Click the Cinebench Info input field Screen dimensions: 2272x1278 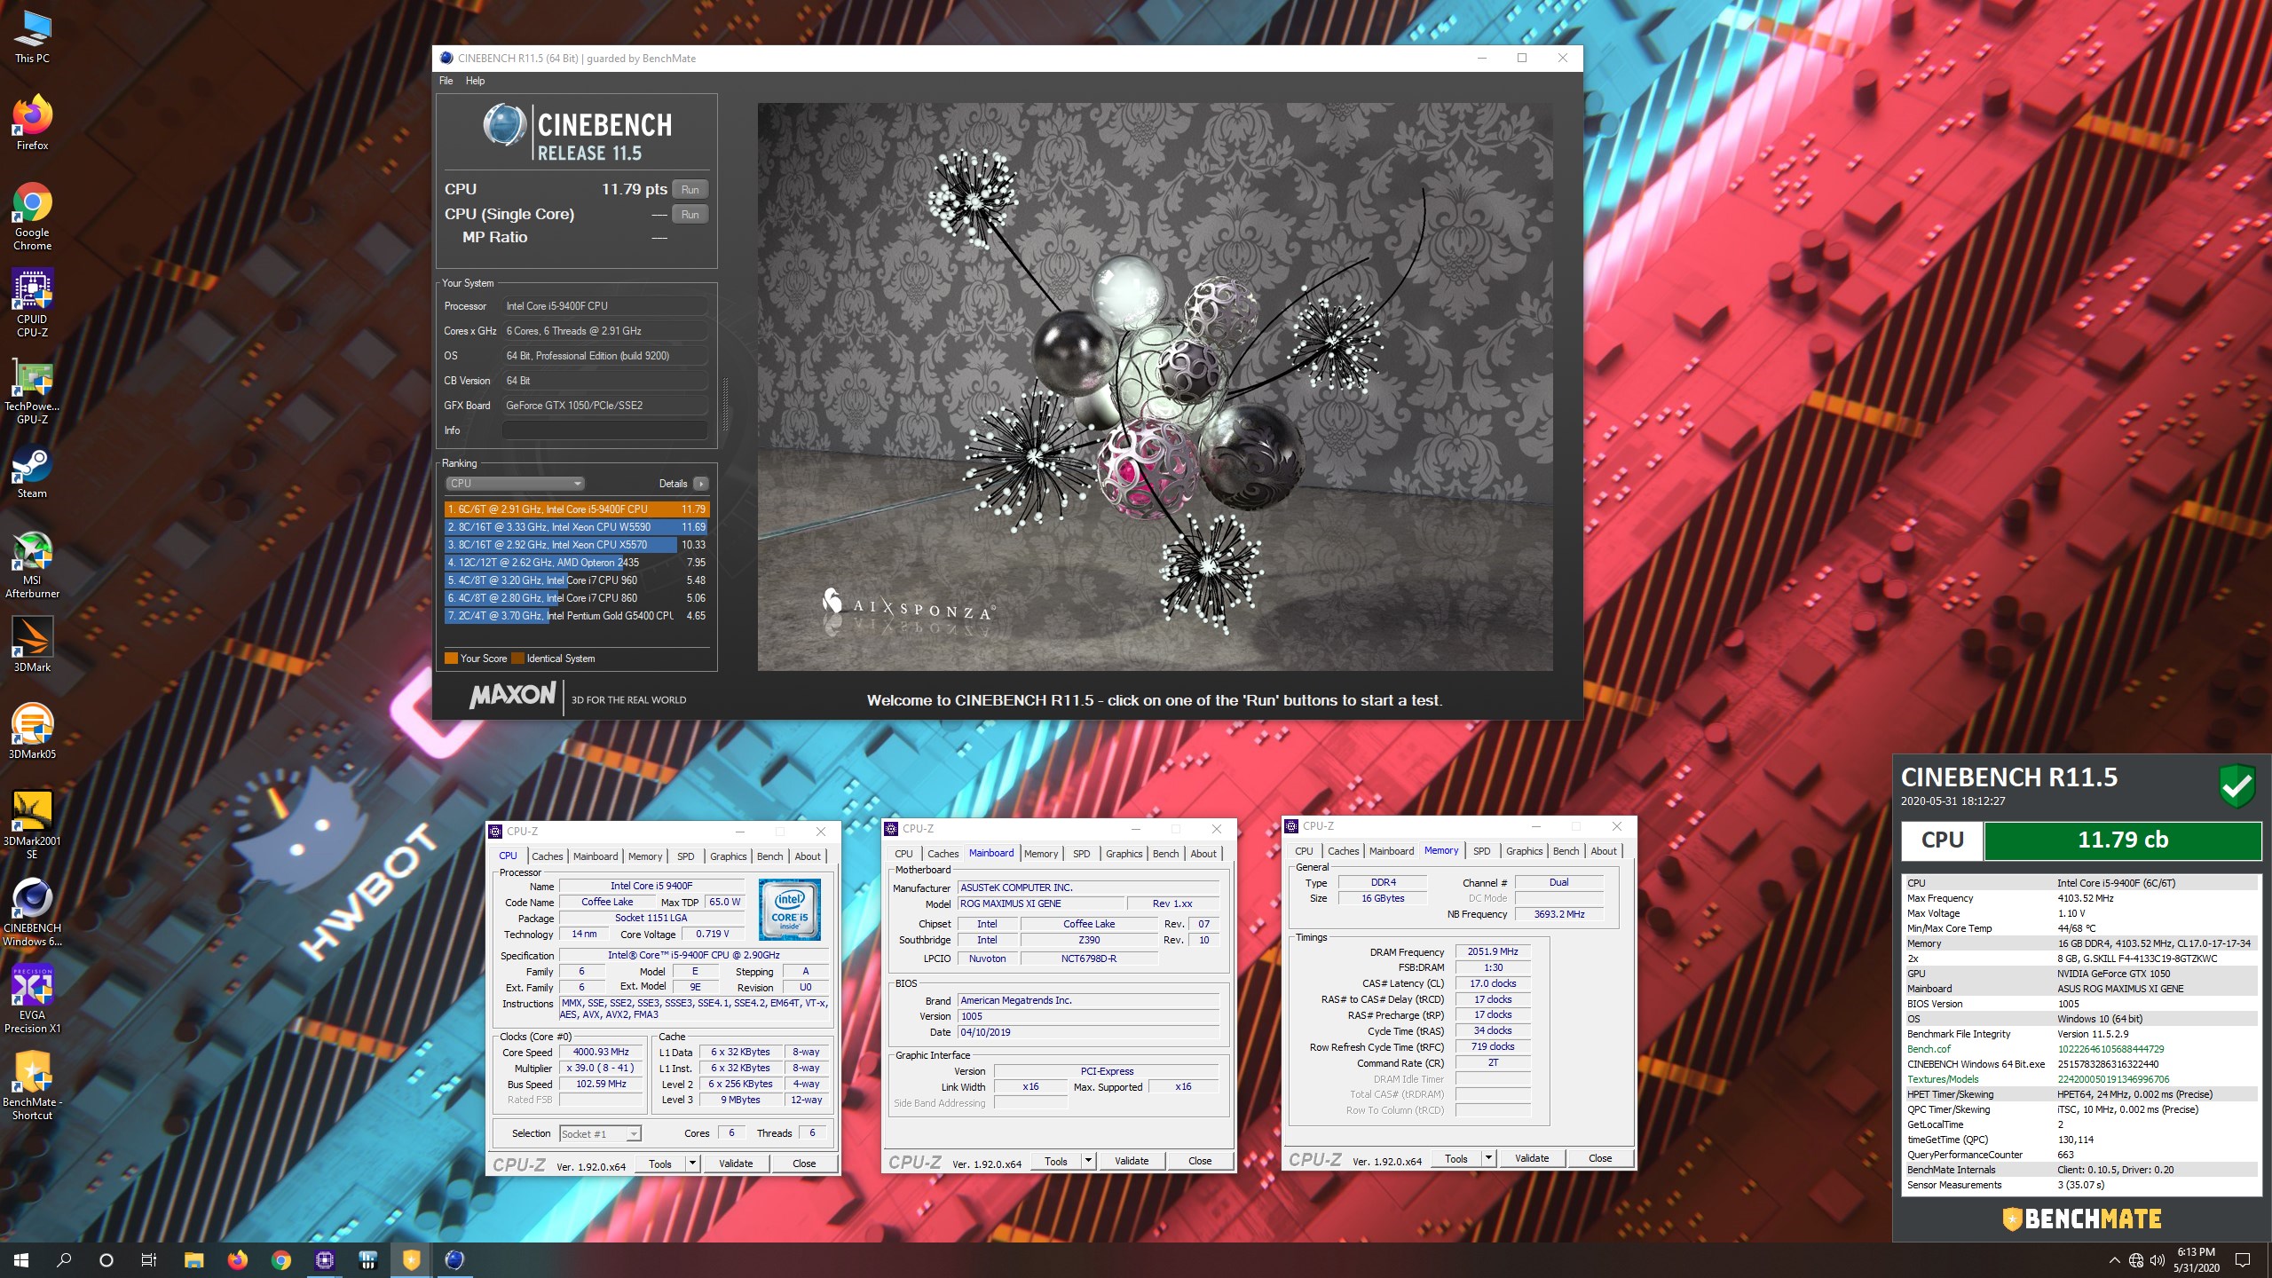[x=604, y=430]
